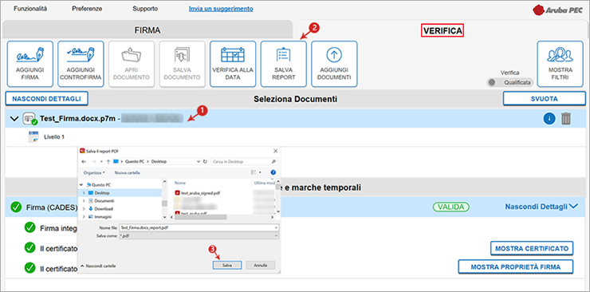Click the VALIDA status badge

pos(450,207)
